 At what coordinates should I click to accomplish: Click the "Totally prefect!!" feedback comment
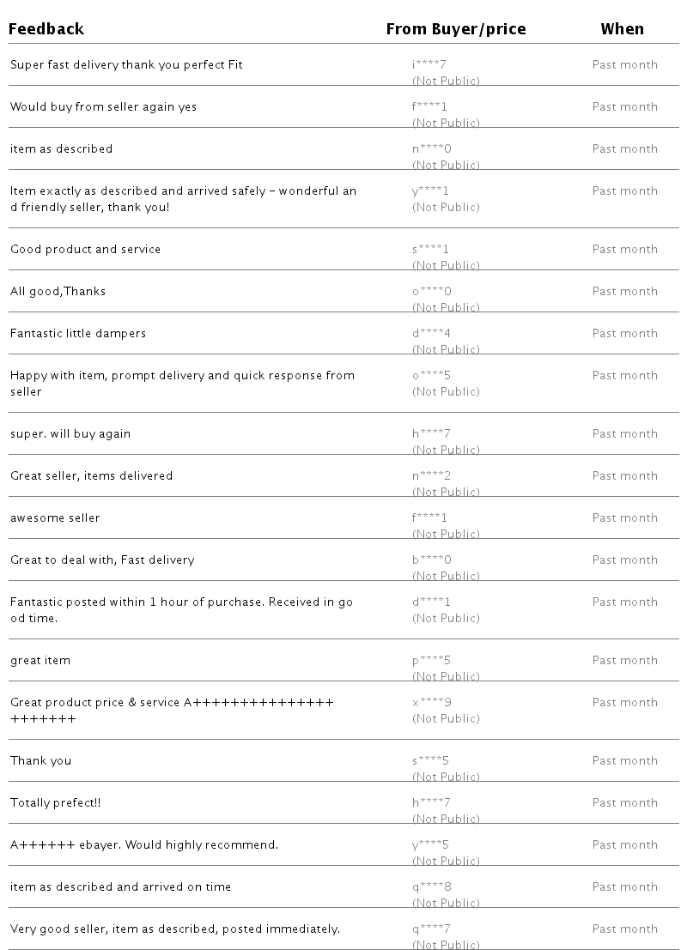tap(56, 803)
